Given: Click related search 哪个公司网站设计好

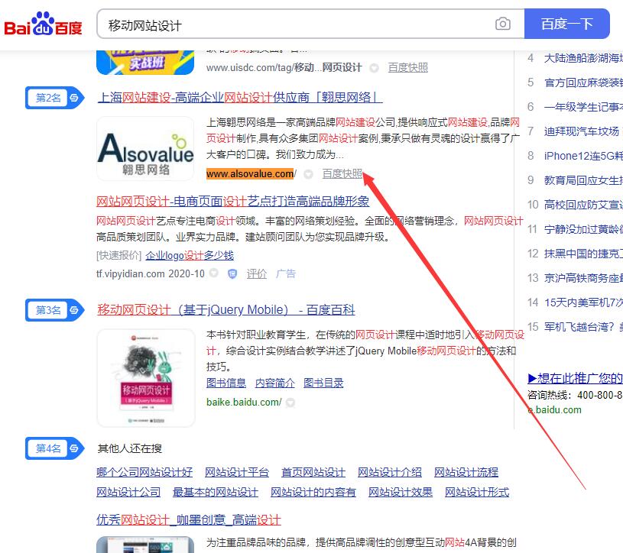Looking at the screenshot, I should (x=144, y=472).
